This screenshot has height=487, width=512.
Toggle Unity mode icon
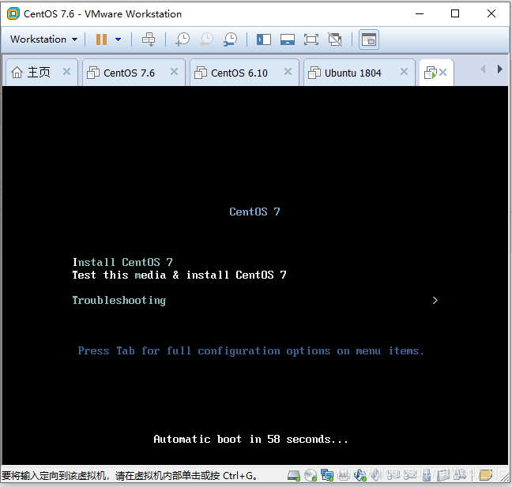335,39
